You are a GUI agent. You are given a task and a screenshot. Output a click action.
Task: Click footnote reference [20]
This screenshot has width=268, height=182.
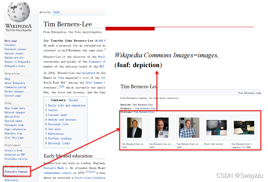tap(62, 86)
